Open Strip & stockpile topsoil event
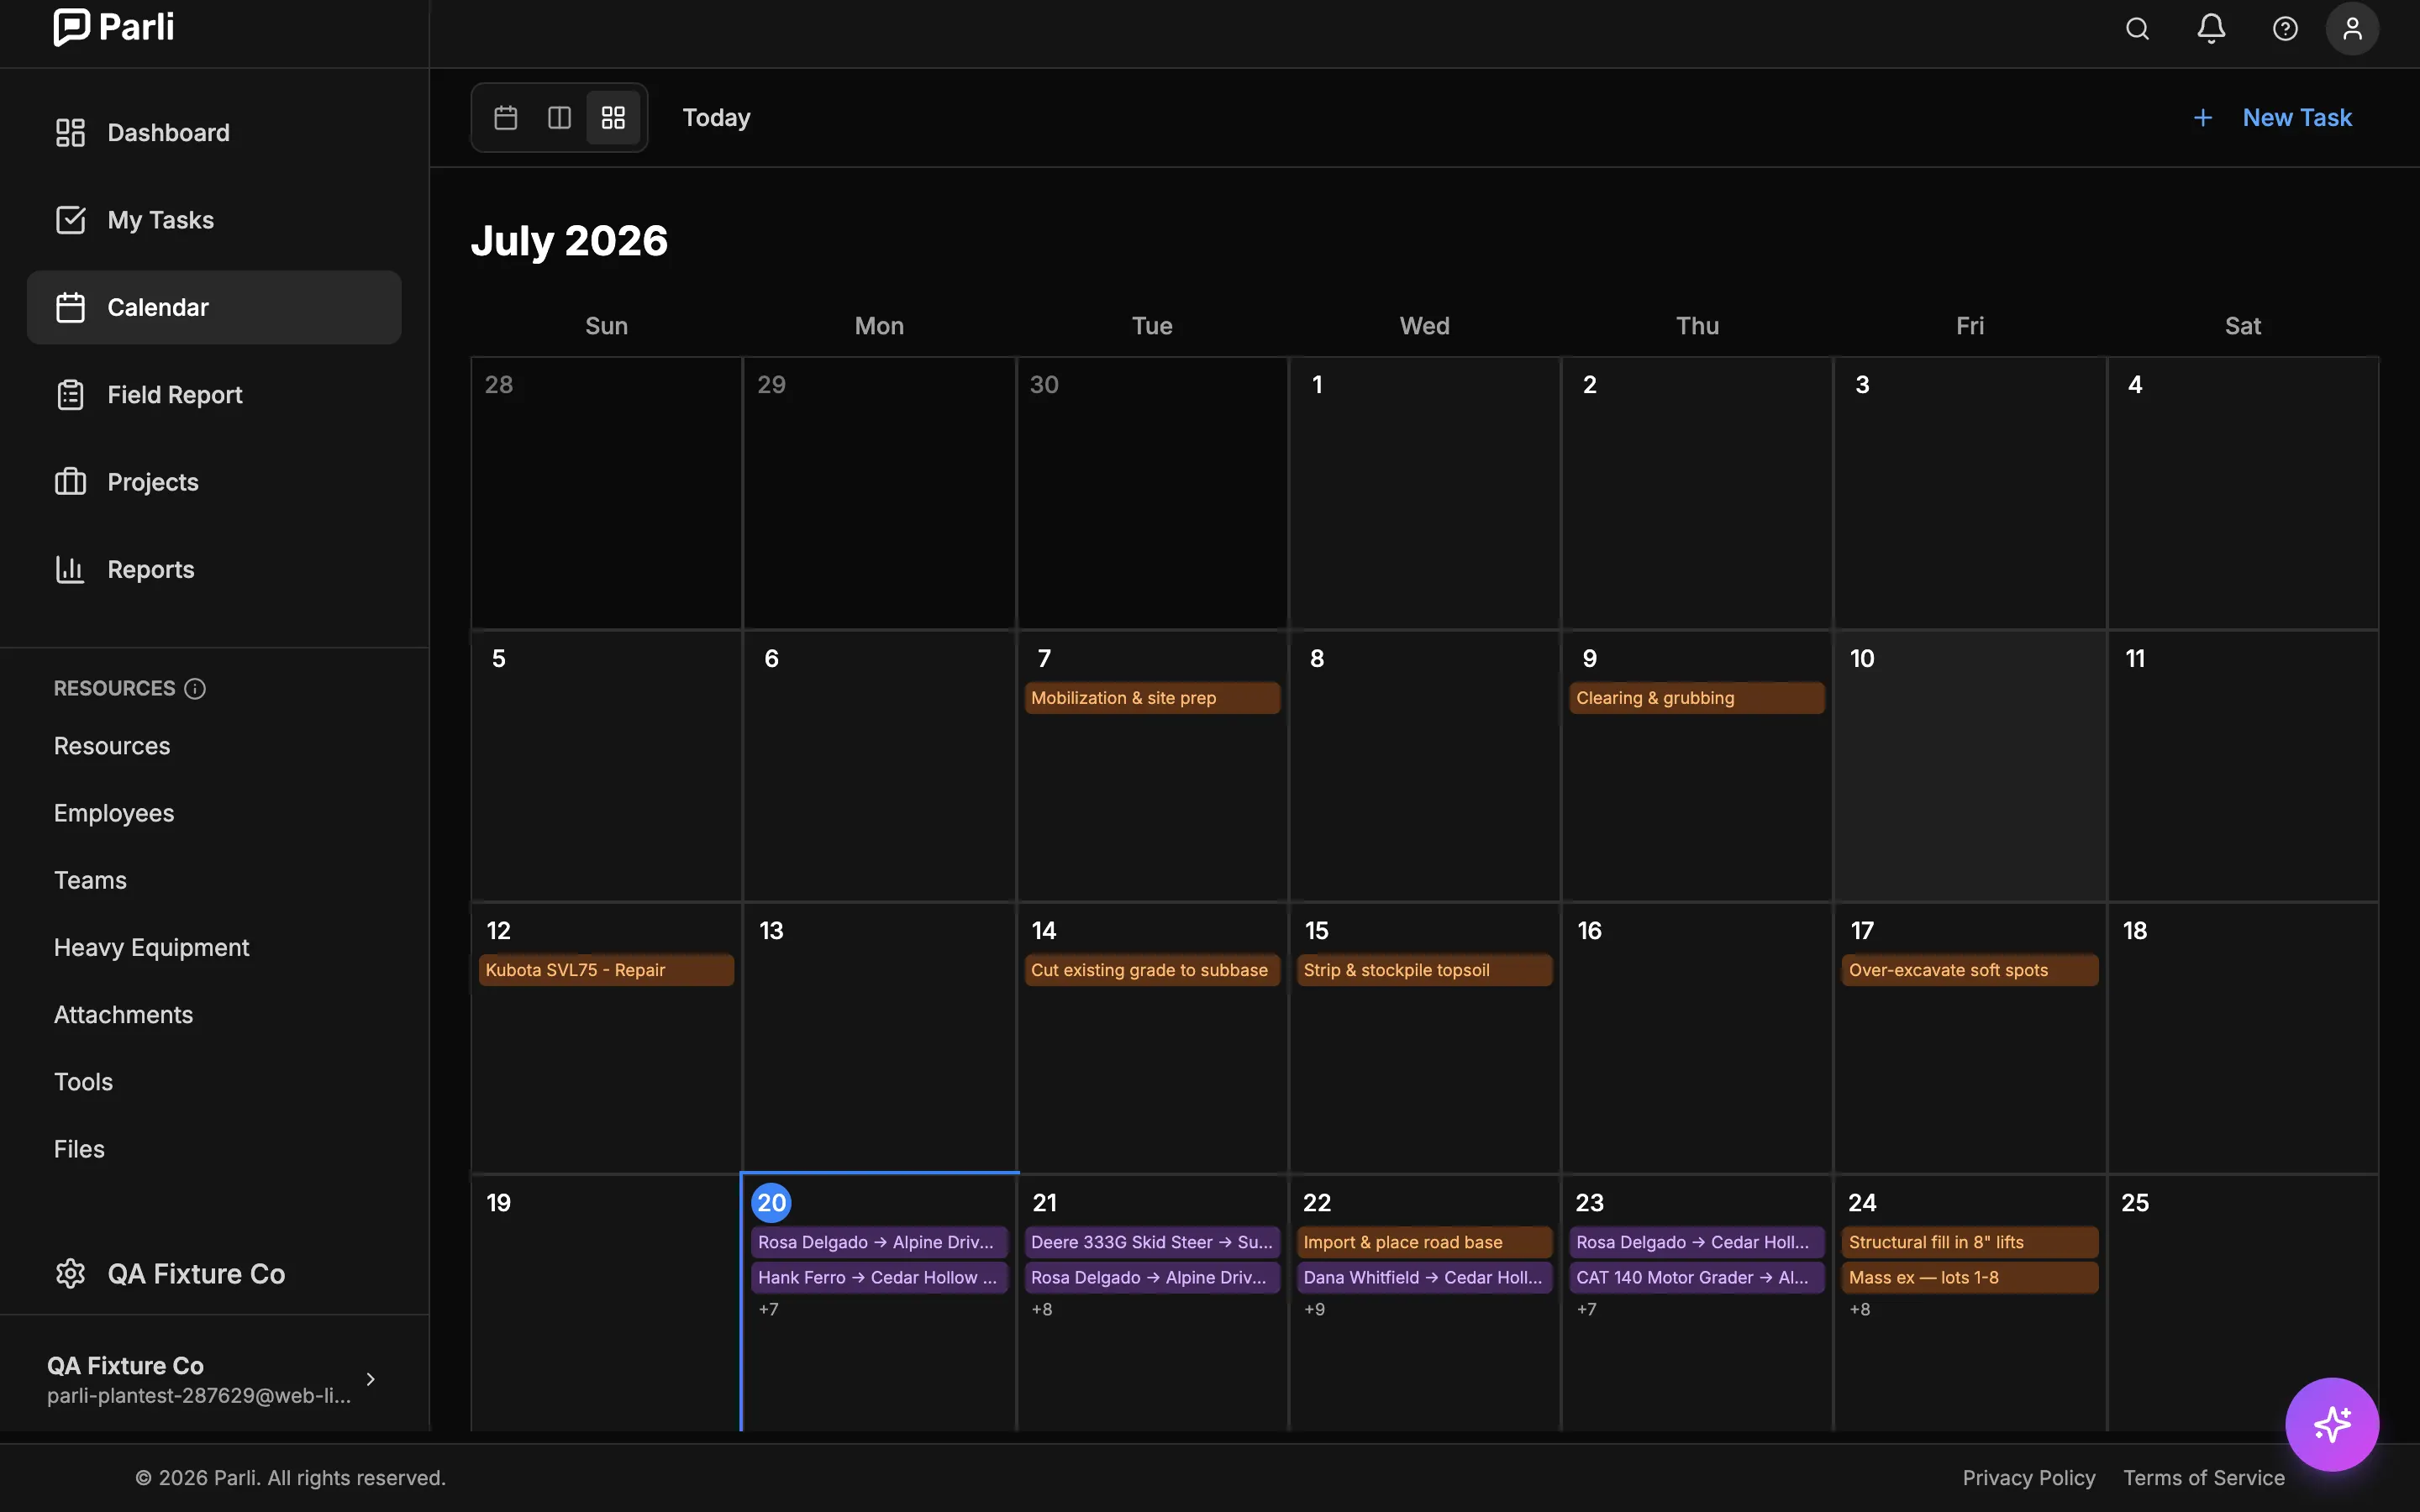 click(1424, 970)
